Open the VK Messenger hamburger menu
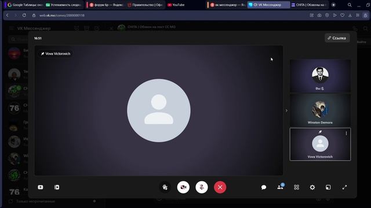The width and height of the screenshot is (371, 208). tap(12, 28)
